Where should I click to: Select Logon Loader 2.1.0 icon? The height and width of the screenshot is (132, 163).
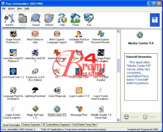pos(79,90)
